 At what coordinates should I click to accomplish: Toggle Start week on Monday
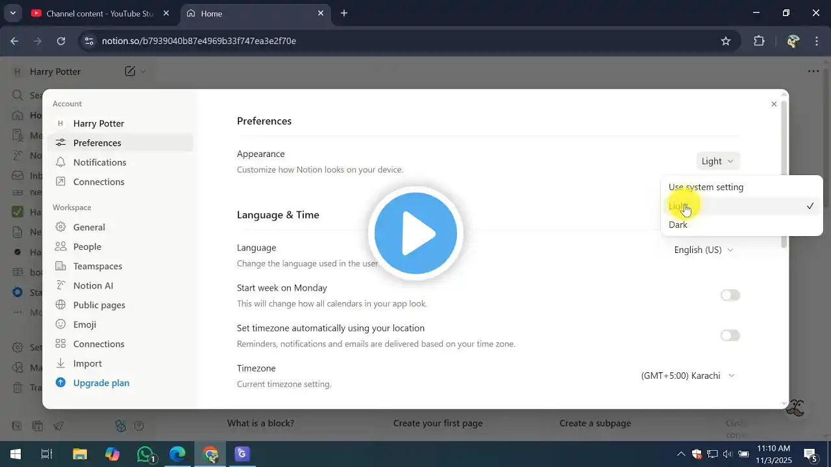point(730,295)
